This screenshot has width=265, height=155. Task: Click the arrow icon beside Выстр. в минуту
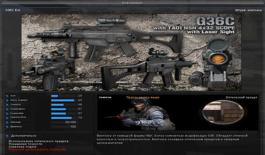(x=7, y=100)
